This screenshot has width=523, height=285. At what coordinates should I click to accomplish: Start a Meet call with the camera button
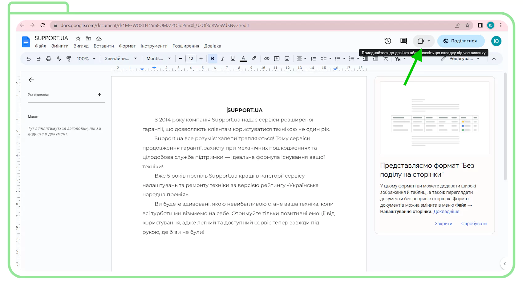tap(421, 41)
